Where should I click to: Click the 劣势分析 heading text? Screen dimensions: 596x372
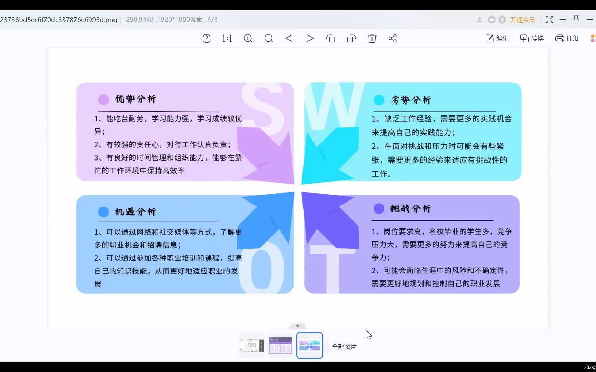click(x=411, y=100)
